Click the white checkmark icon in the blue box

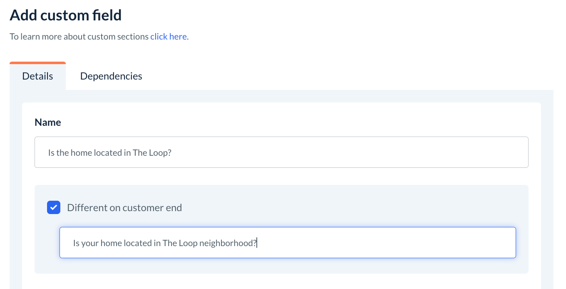(x=54, y=207)
